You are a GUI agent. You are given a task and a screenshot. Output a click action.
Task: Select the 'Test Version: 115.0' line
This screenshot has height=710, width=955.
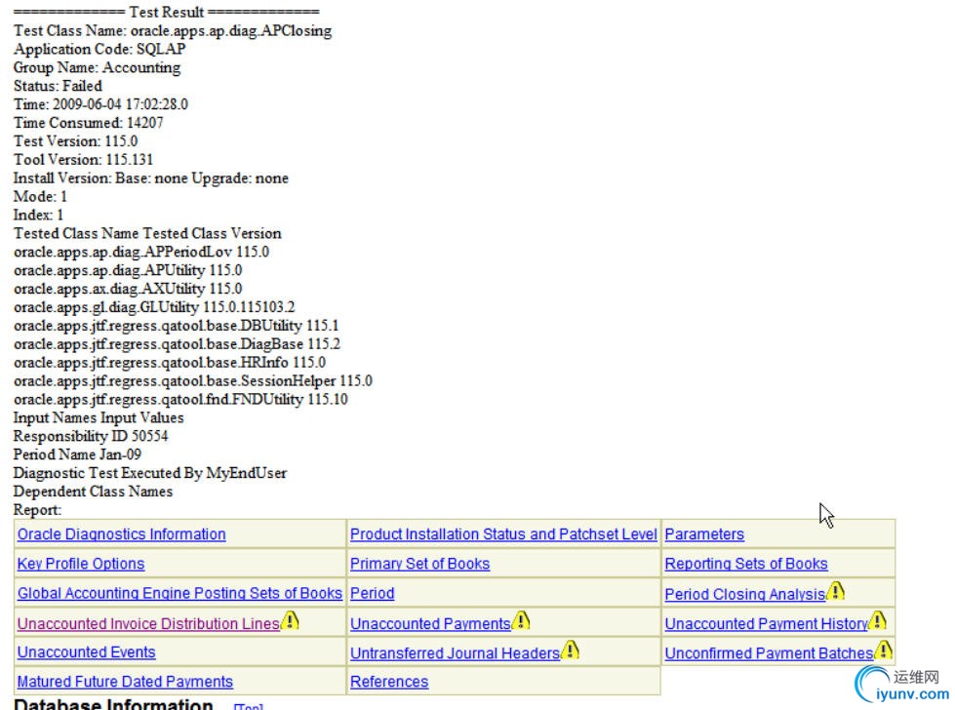pyautogui.click(x=75, y=140)
